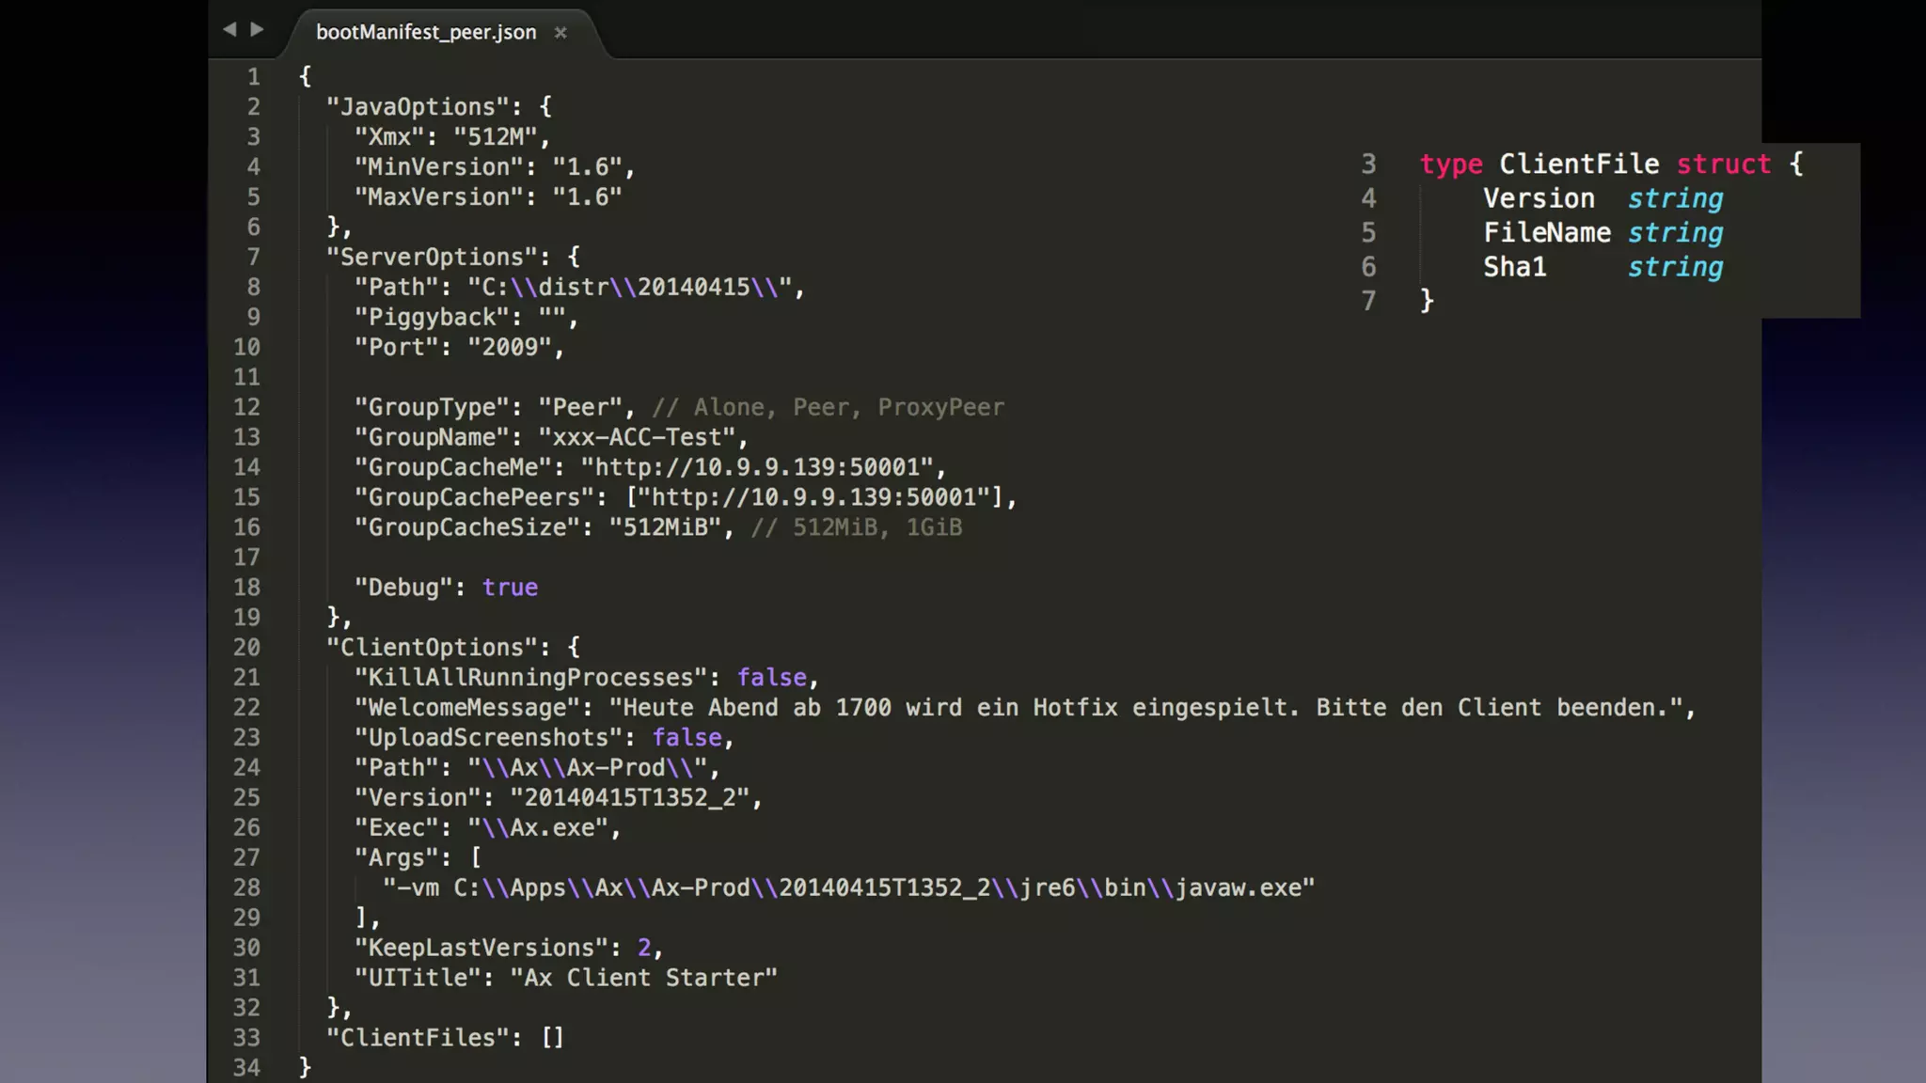Click the KeepLastVersions number 2

click(x=644, y=948)
